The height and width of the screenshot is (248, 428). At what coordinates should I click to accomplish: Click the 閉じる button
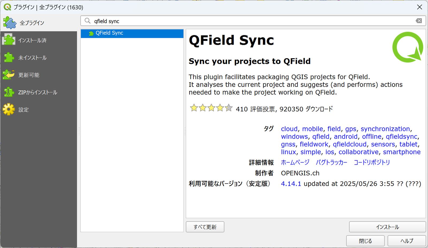coord(365,241)
